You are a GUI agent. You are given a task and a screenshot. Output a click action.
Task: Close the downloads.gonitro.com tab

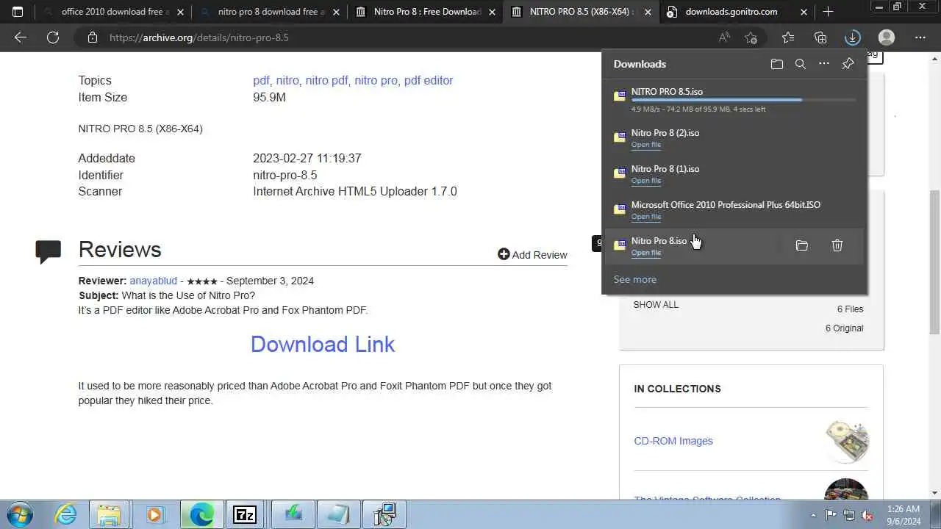(804, 12)
